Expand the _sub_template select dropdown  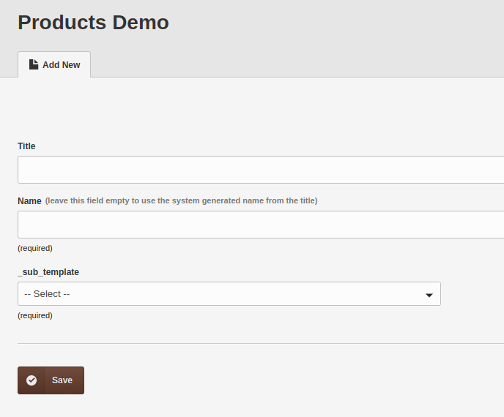pos(229,294)
